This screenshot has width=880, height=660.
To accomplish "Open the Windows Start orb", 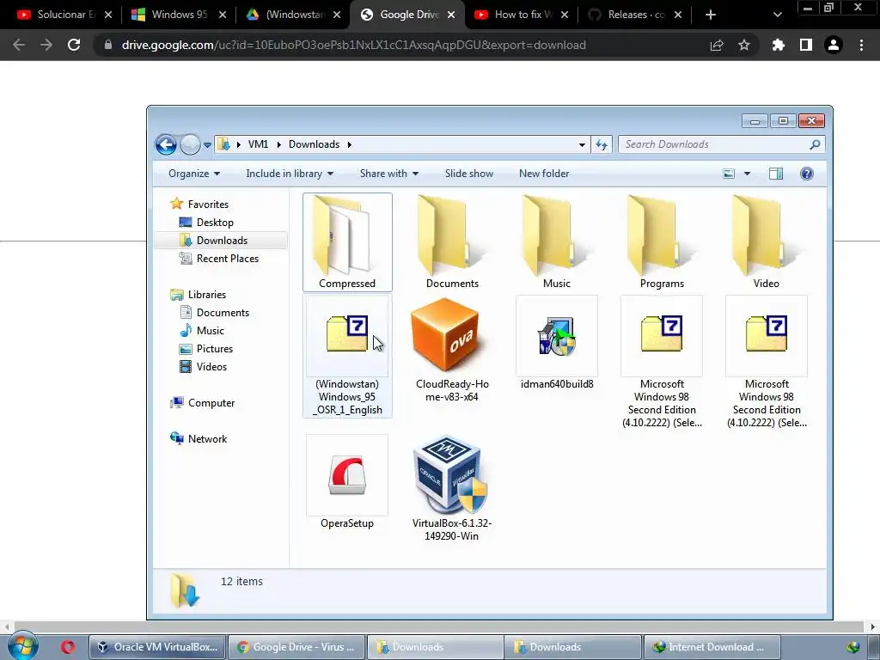I will [x=23, y=646].
